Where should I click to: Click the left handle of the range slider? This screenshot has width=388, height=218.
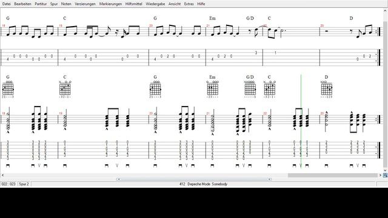click(x=118, y=179)
